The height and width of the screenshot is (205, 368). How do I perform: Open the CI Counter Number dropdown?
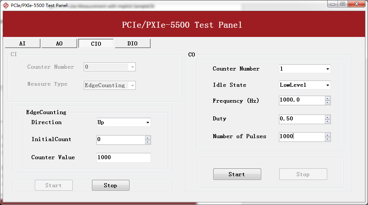[x=109, y=67]
